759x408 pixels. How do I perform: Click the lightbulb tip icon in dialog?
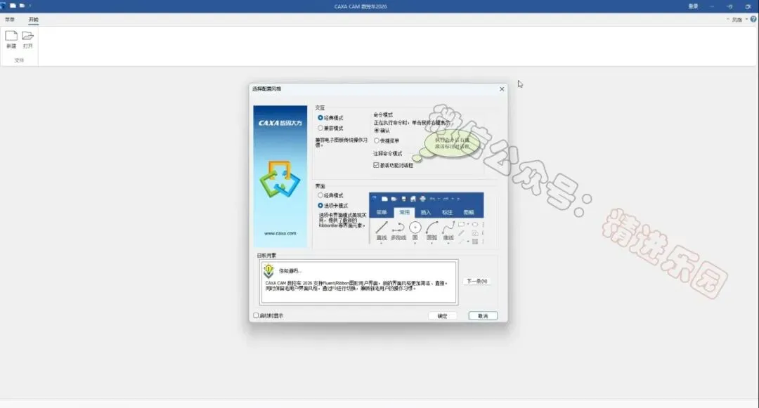(268, 270)
